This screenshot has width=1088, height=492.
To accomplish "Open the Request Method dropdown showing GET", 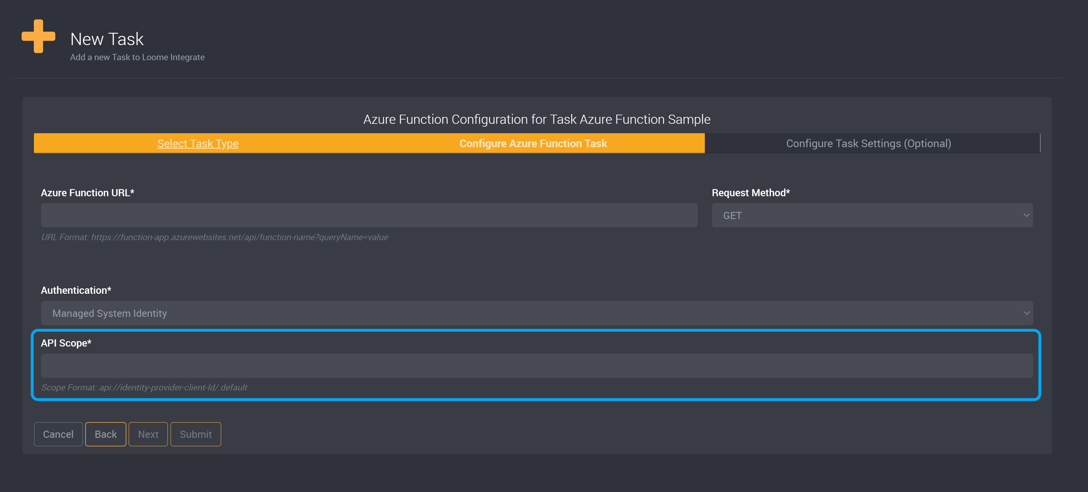I will coord(872,215).
